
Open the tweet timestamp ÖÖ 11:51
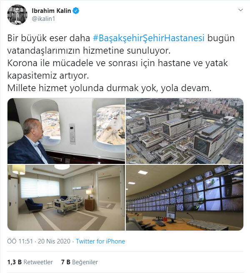point(20,241)
